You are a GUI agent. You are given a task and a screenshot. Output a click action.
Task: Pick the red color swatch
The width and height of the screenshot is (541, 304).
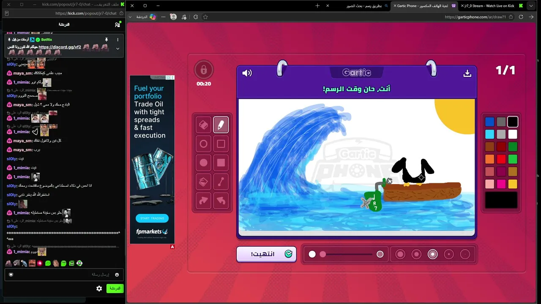pos(501,159)
